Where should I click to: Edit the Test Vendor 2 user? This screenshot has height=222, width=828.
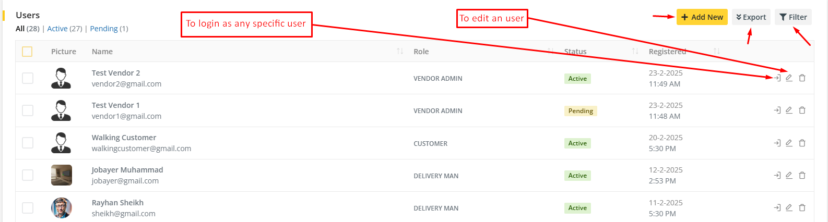coord(789,78)
